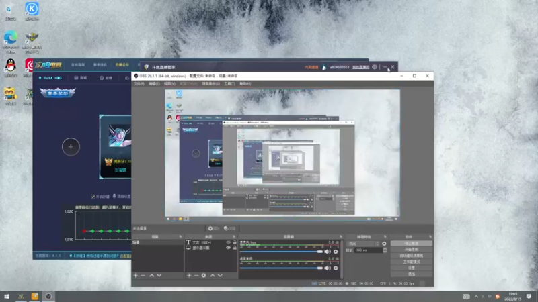Open the notification center in the system tray
The width and height of the screenshot is (538, 302).
[x=529, y=297]
